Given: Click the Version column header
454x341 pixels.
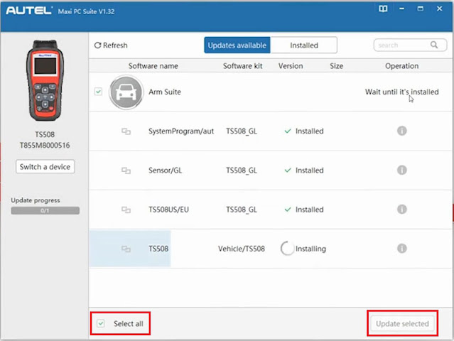Looking at the screenshot, I should (291, 66).
